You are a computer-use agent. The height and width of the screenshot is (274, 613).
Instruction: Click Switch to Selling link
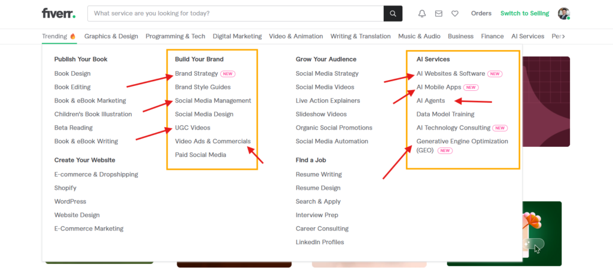[524, 13]
